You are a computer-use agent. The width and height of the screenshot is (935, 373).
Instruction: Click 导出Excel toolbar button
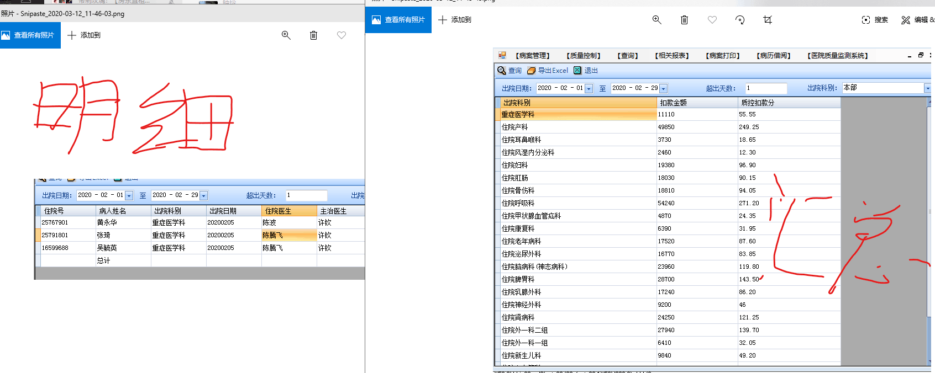coord(548,71)
